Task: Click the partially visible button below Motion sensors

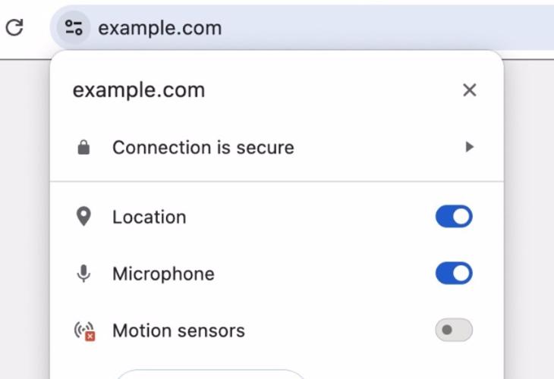Action: pos(209,374)
